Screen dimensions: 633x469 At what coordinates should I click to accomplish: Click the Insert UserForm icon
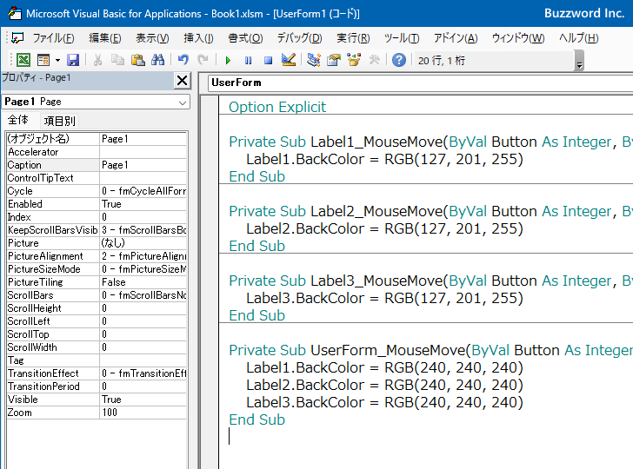pos(43,60)
